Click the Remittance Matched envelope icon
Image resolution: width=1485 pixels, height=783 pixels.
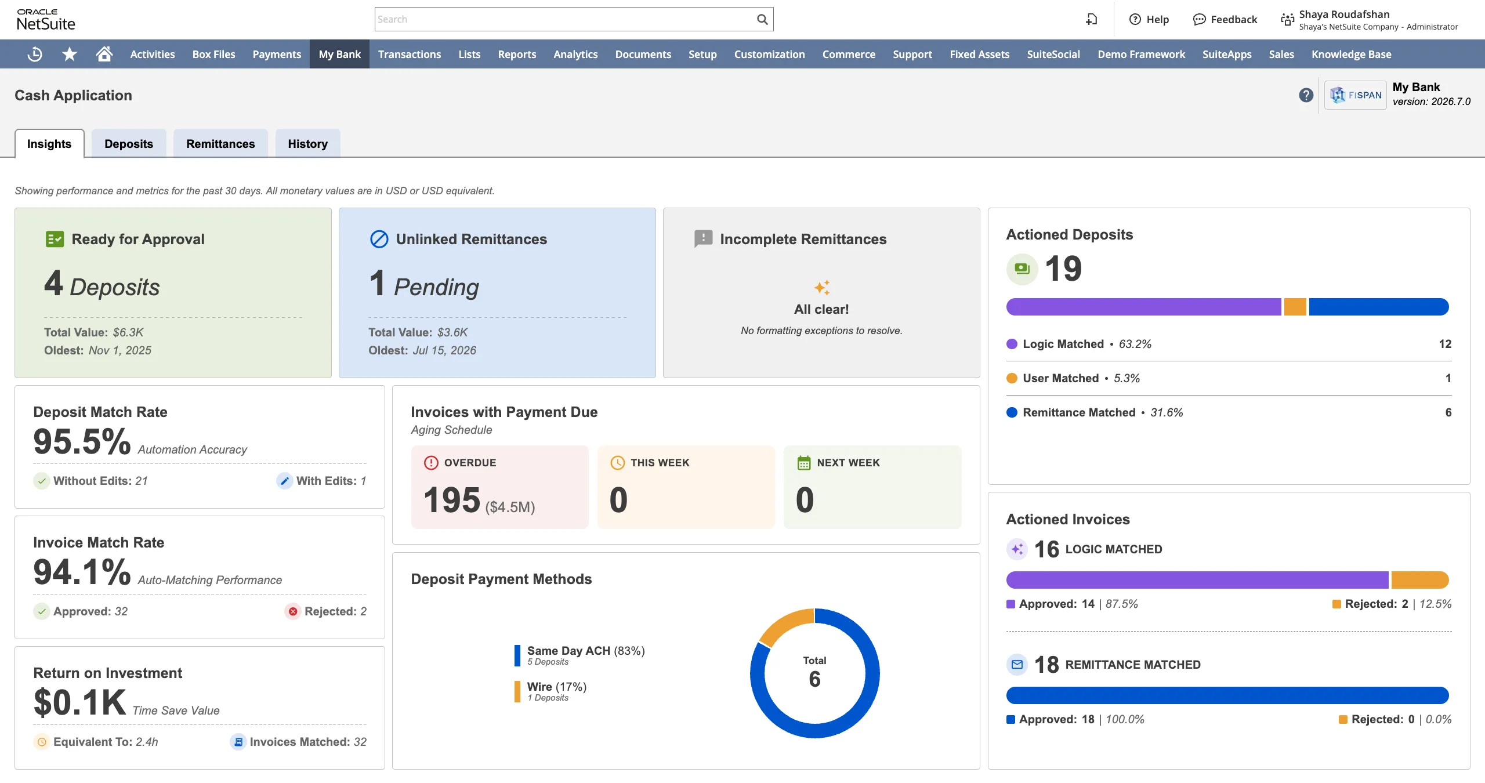pos(1017,665)
